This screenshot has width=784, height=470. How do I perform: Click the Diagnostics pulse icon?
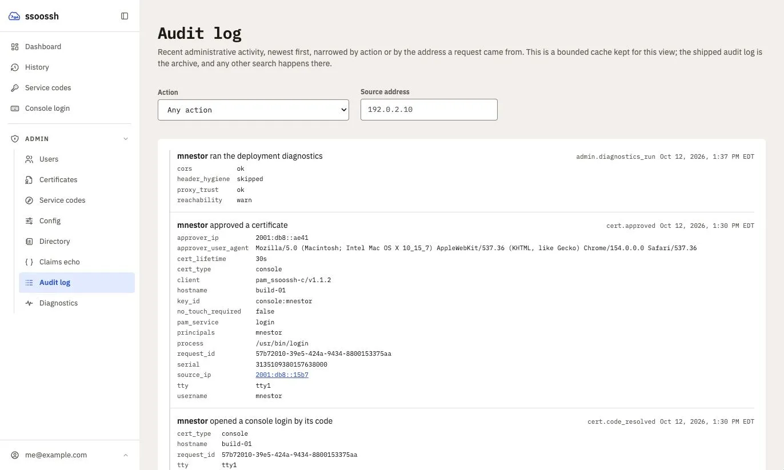29,303
